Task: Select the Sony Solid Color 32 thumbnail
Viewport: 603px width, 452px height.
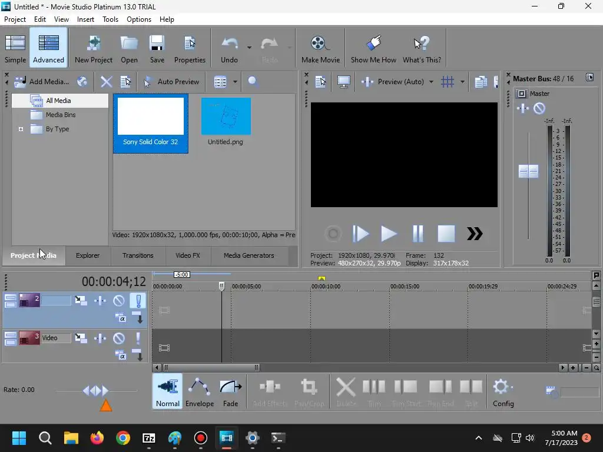Action: point(150,124)
